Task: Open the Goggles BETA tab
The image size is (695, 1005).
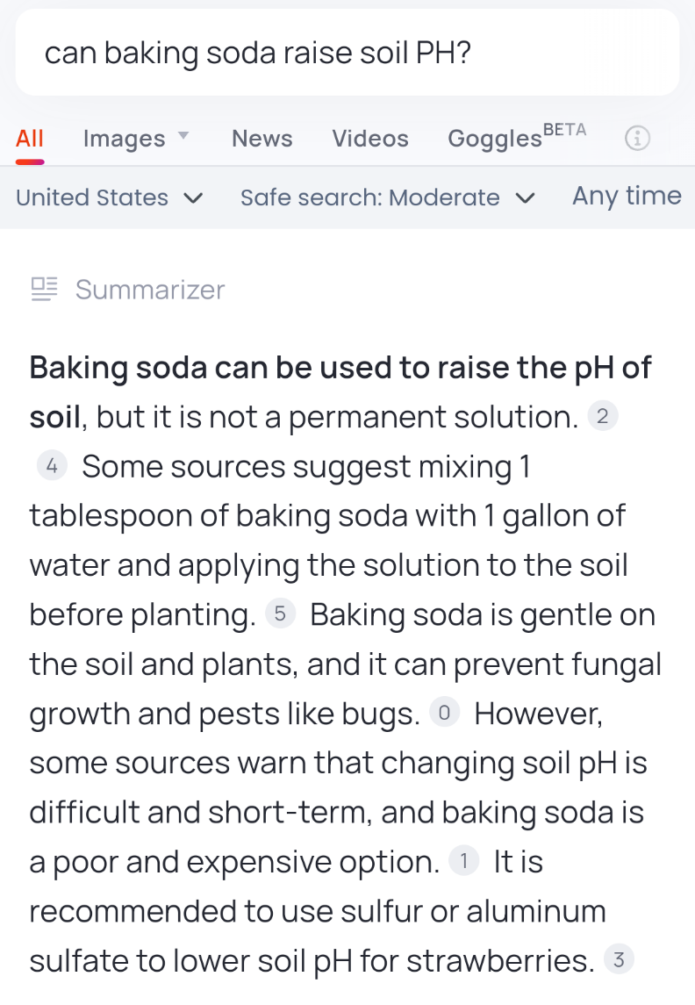Action: (x=517, y=137)
